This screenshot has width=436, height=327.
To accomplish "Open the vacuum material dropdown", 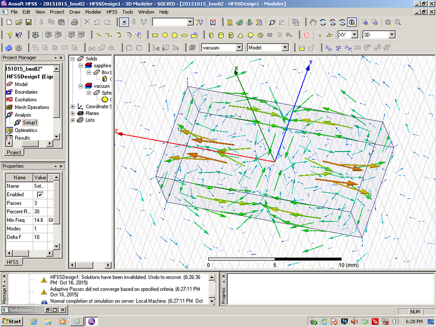I will coord(240,48).
